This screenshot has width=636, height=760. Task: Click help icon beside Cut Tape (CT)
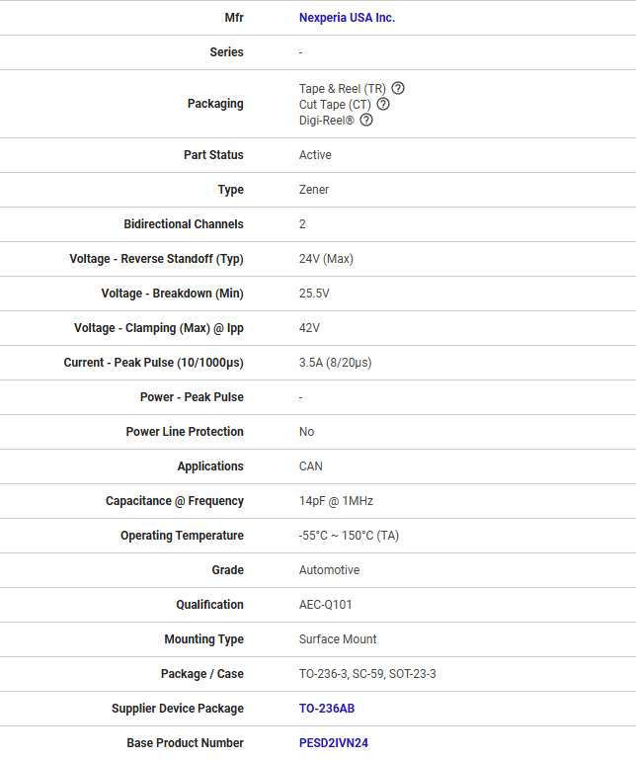tap(383, 104)
